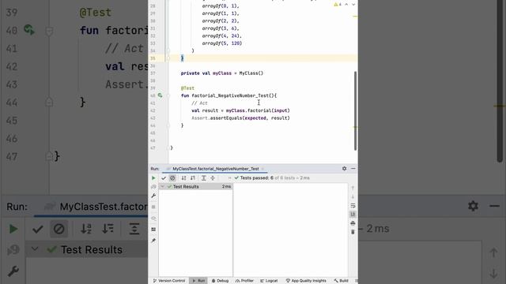The height and width of the screenshot is (284, 506).
Task: Click Down the Stack Trace arrow
Action: pos(353,196)
